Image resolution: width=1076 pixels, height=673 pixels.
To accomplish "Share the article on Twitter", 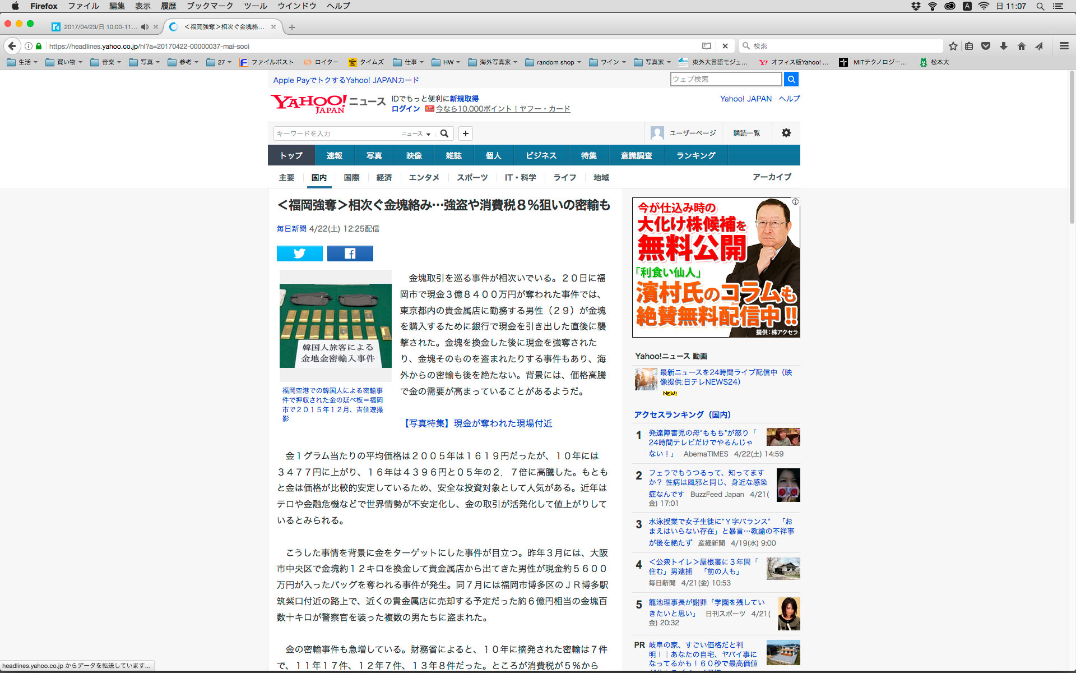I will coord(299,253).
